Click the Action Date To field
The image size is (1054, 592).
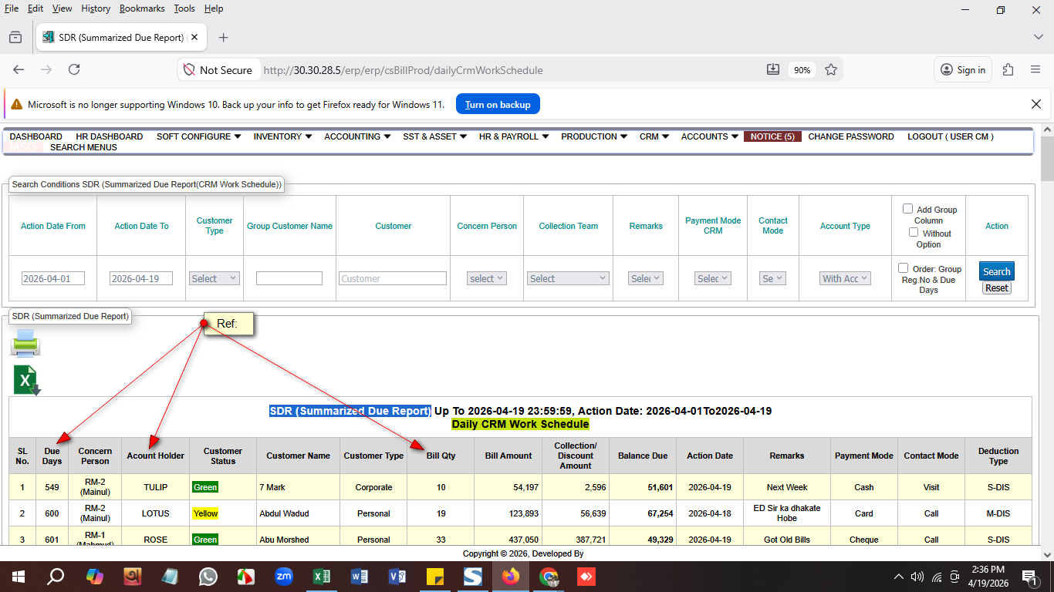(141, 278)
